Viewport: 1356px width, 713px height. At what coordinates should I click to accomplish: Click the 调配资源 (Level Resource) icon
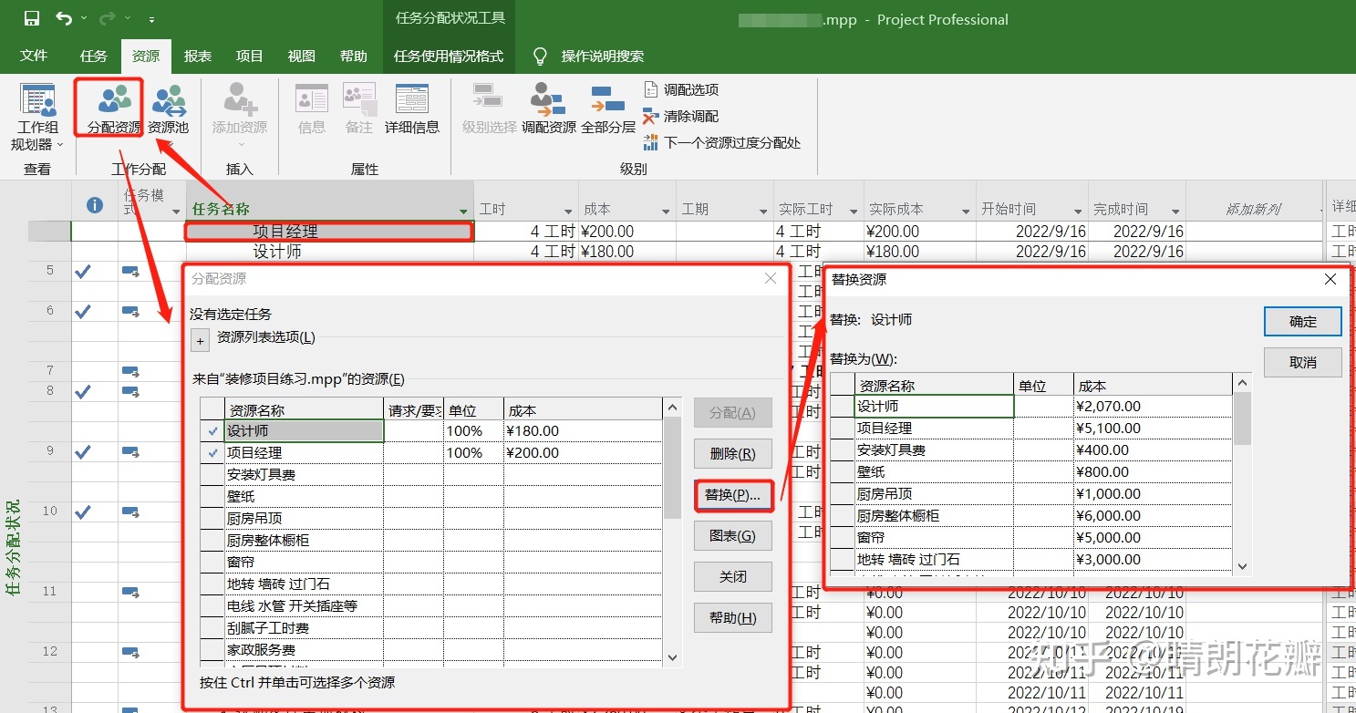548,109
